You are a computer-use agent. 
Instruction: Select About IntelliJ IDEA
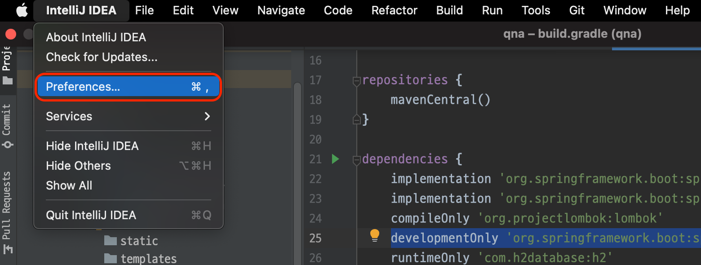click(129, 37)
